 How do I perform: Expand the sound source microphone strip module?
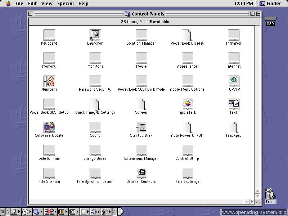click(106, 212)
